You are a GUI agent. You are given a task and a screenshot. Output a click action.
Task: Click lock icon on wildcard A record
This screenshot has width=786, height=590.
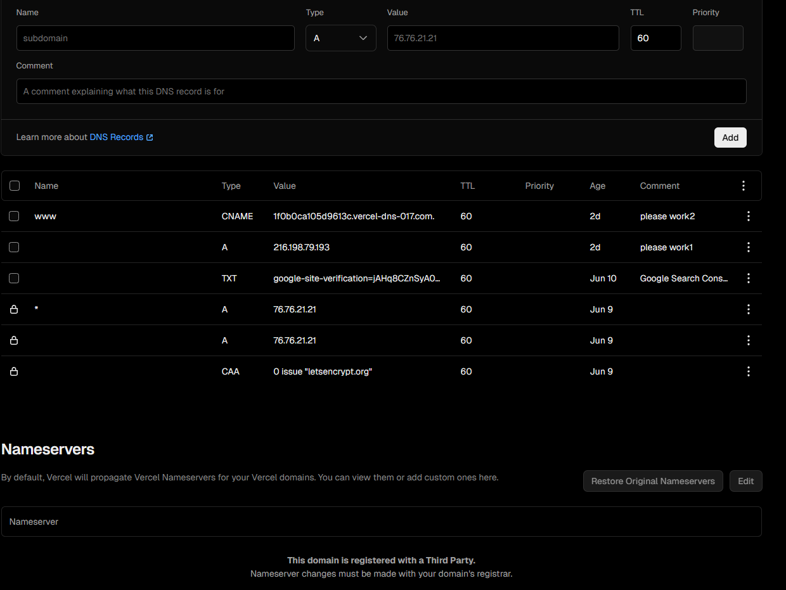pos(14,309)
